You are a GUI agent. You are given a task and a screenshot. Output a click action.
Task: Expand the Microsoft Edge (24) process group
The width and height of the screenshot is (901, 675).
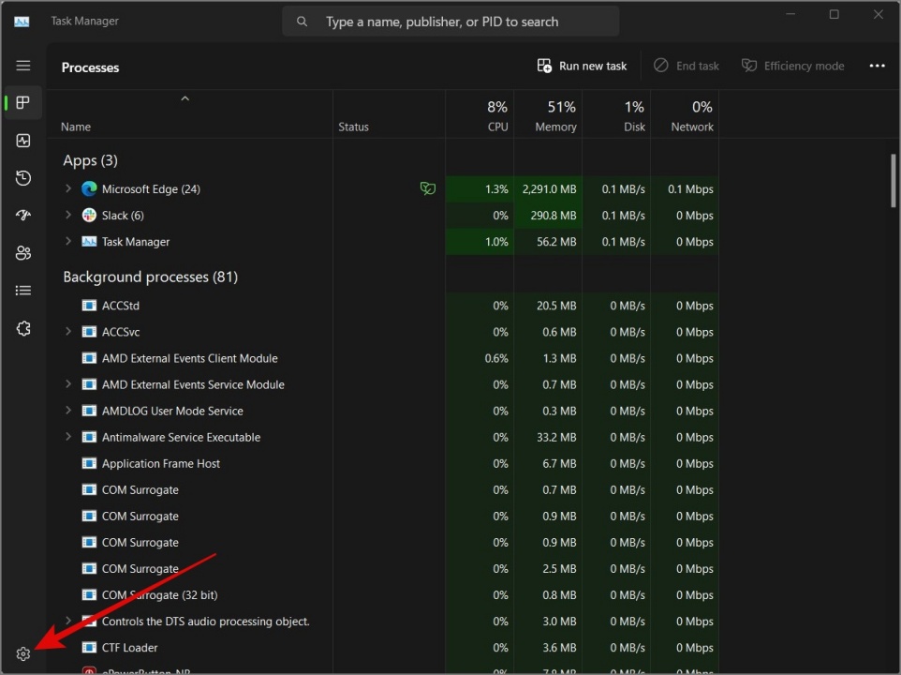pyautogui.click(x=68, y=188)
